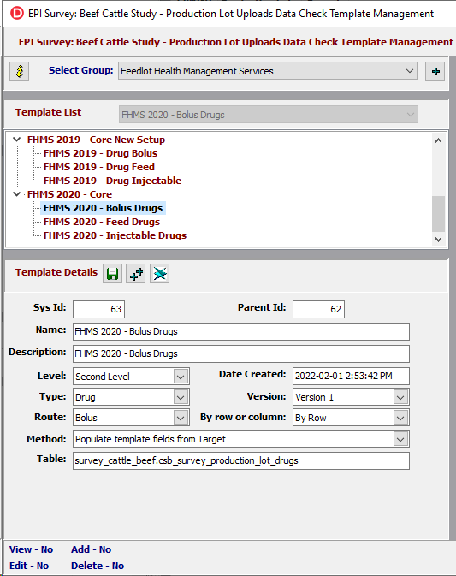Select FHMS 2020 - Feed Drugs tree item
This screenshot has height=576, width=456.
click(102, 222)
